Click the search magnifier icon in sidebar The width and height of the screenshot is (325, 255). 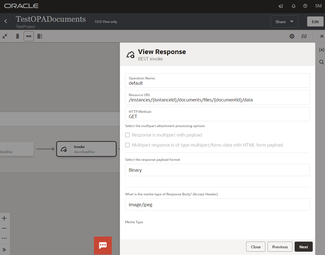[x=321, y=62]
